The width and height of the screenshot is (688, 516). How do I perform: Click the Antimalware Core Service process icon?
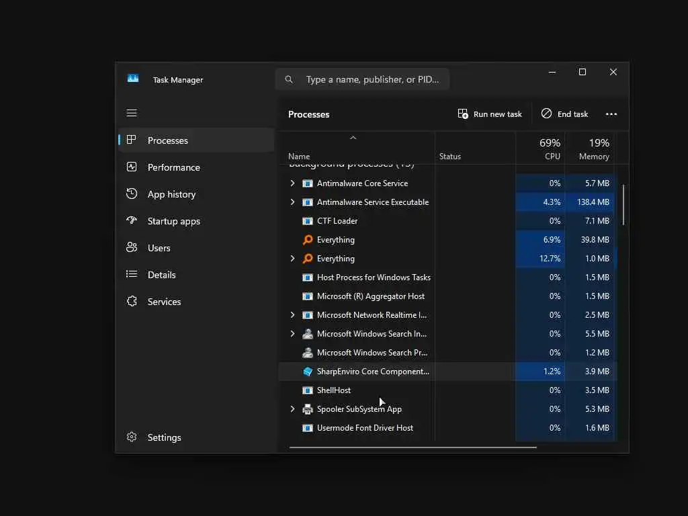click(x=308, y=183)
